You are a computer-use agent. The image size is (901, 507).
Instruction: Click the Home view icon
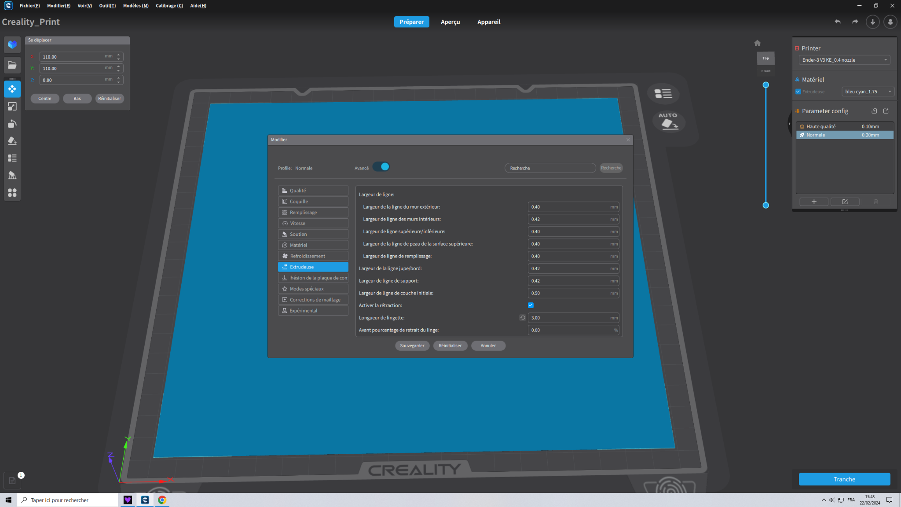[x=757, y=43]
